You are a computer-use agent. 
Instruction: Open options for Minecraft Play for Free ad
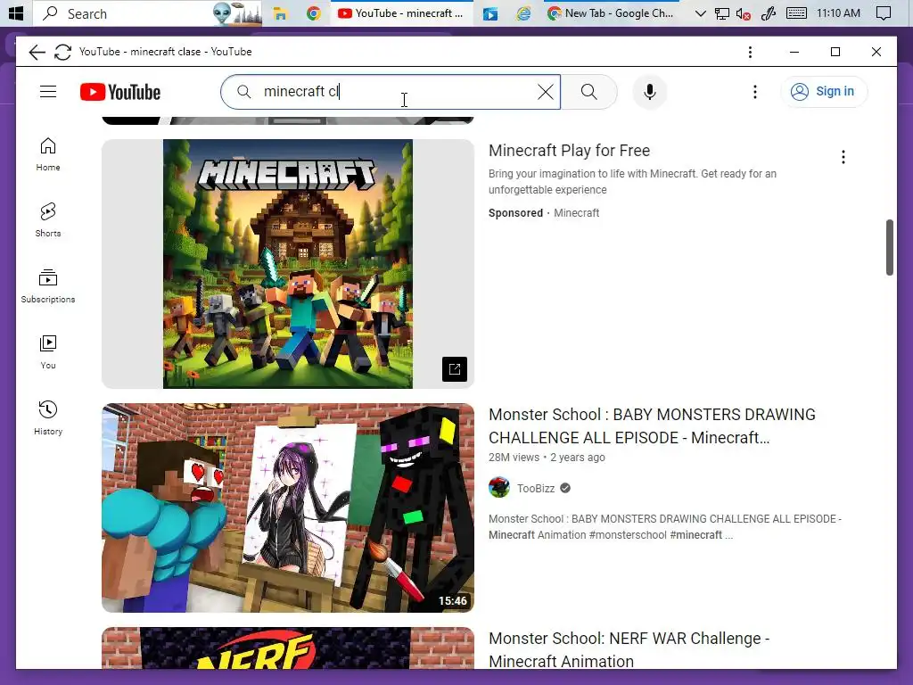pyautogui.click(x=843, y=157)
